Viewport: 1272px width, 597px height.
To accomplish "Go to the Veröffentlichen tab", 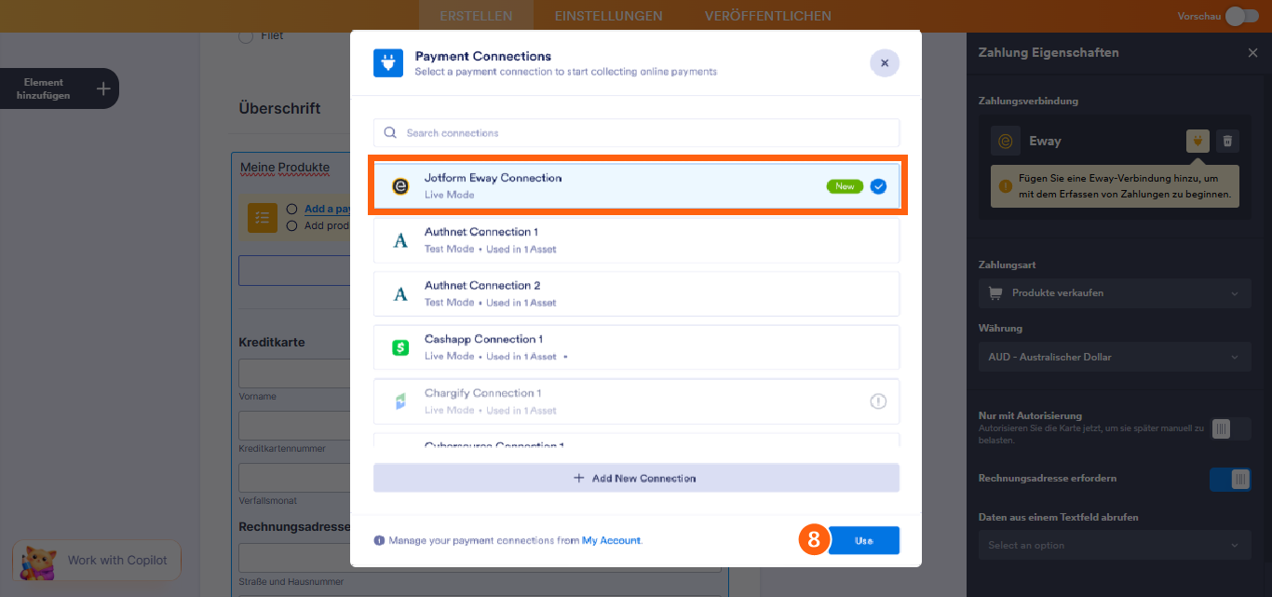I will click(x=767, y=16).
